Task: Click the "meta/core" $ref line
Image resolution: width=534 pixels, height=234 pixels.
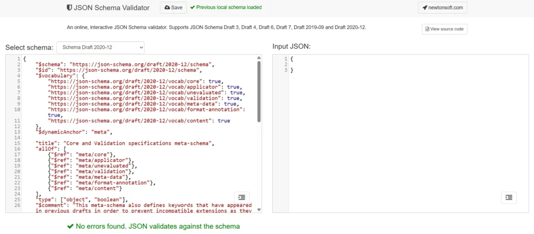Action: 82,155
